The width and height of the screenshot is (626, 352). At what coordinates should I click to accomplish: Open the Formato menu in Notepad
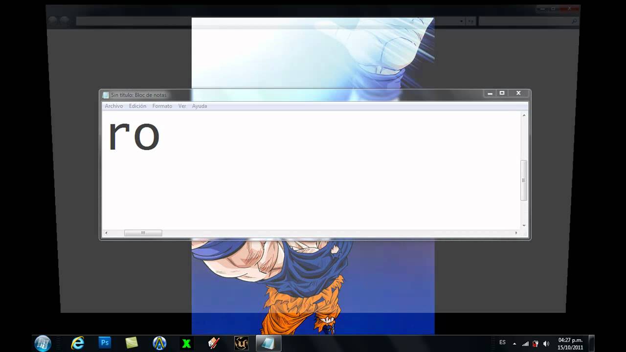click(x=162, y=106)
